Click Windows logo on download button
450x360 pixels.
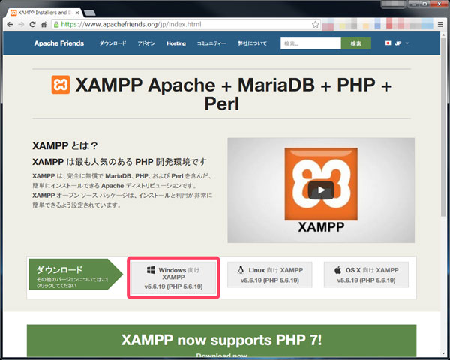click(x=151, y=270)
